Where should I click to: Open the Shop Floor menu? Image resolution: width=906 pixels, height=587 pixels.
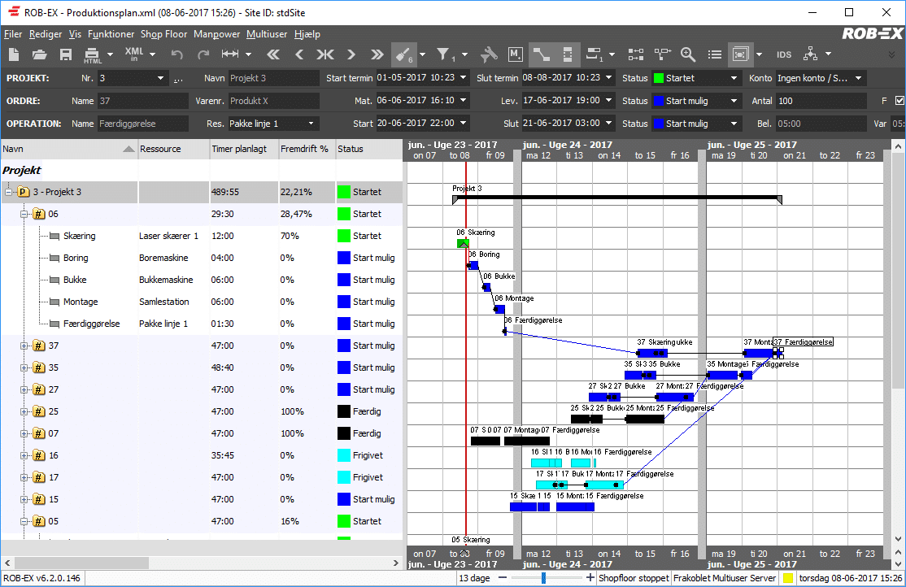pyautogui.click(x=163, y=34)
